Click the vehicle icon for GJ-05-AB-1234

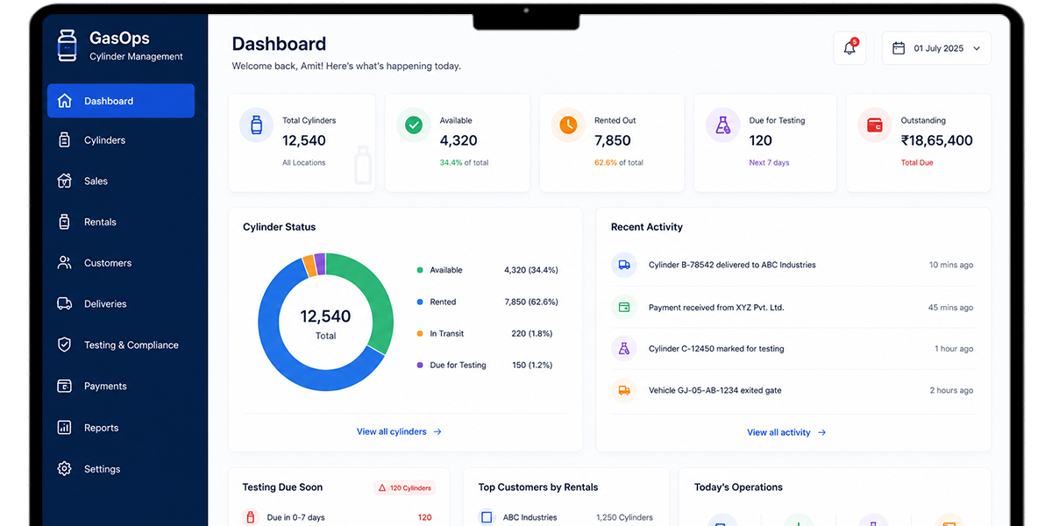tap(624, 390)
